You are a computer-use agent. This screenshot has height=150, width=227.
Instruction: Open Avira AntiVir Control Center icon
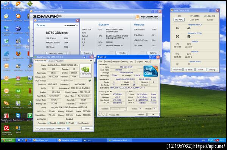pos(6,130)
